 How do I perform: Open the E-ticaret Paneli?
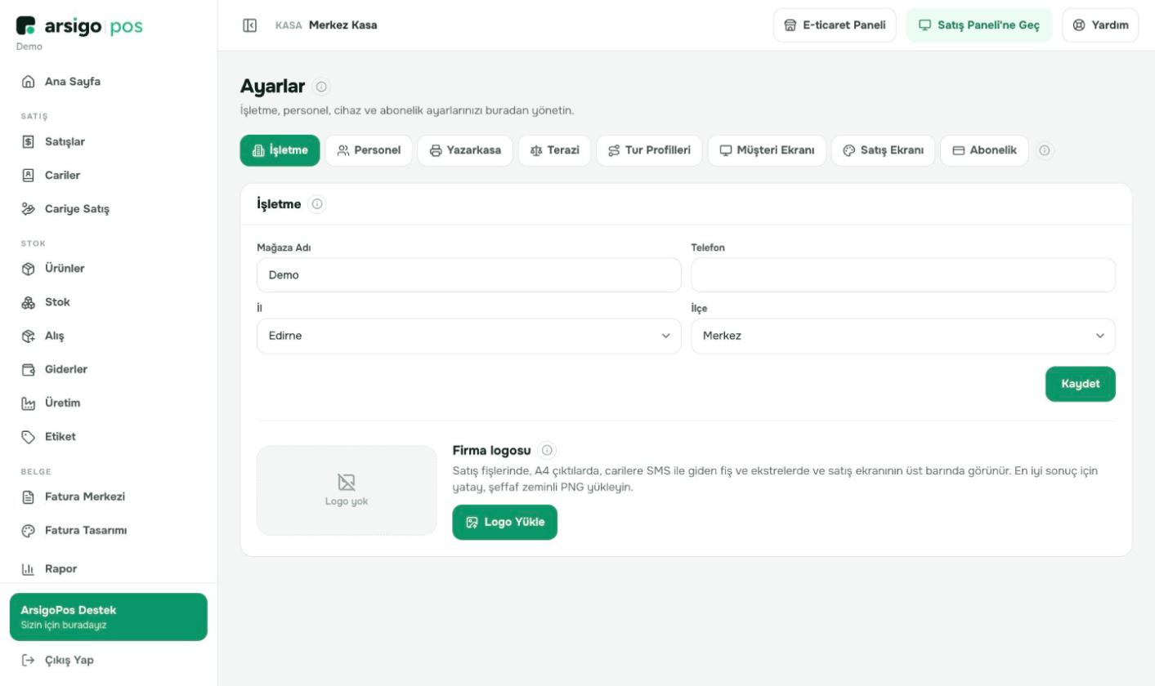pyautogui.click(x=835, y=25)
